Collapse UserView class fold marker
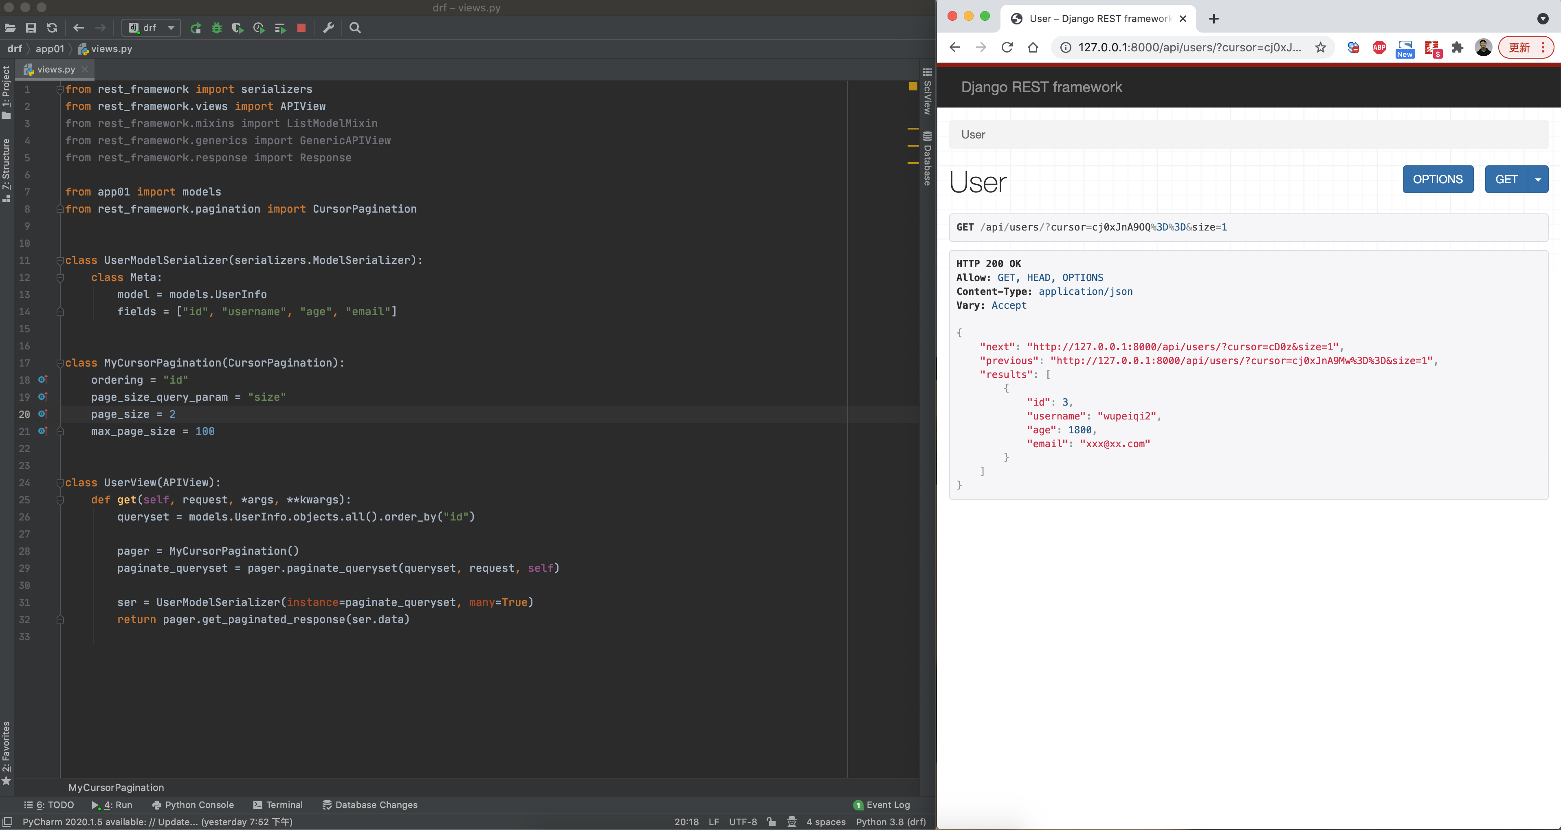The image size is (1561, 830). pyautogui.click(x=60, y=483)
